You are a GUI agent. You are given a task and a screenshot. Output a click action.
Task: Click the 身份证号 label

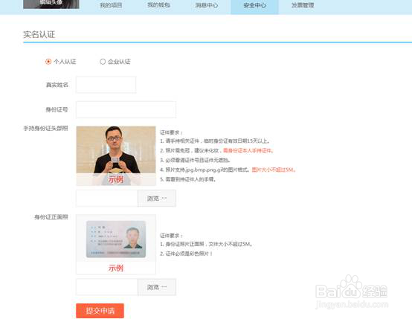pos(57,109)
